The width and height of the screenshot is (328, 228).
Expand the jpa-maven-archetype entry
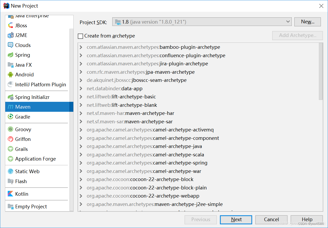pos(81,72)
